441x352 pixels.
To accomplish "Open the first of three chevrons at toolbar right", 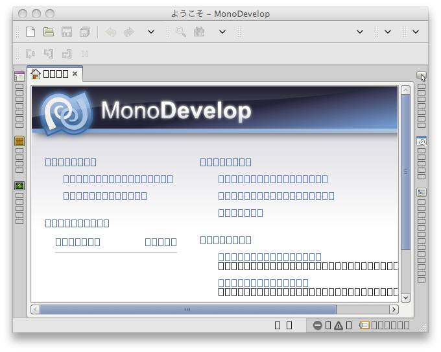I will click(360, 32).
